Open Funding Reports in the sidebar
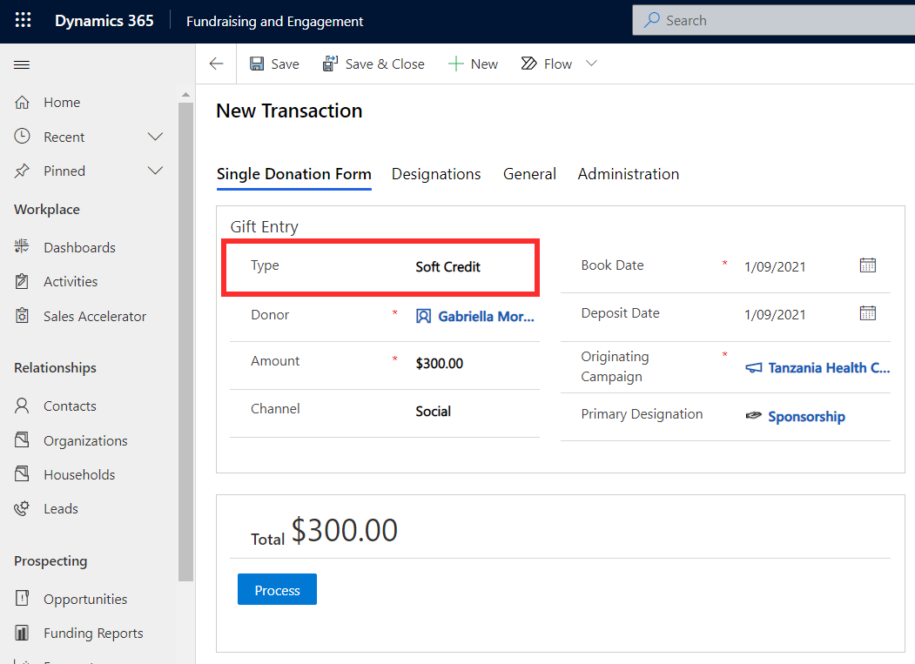 coord(93,633)
